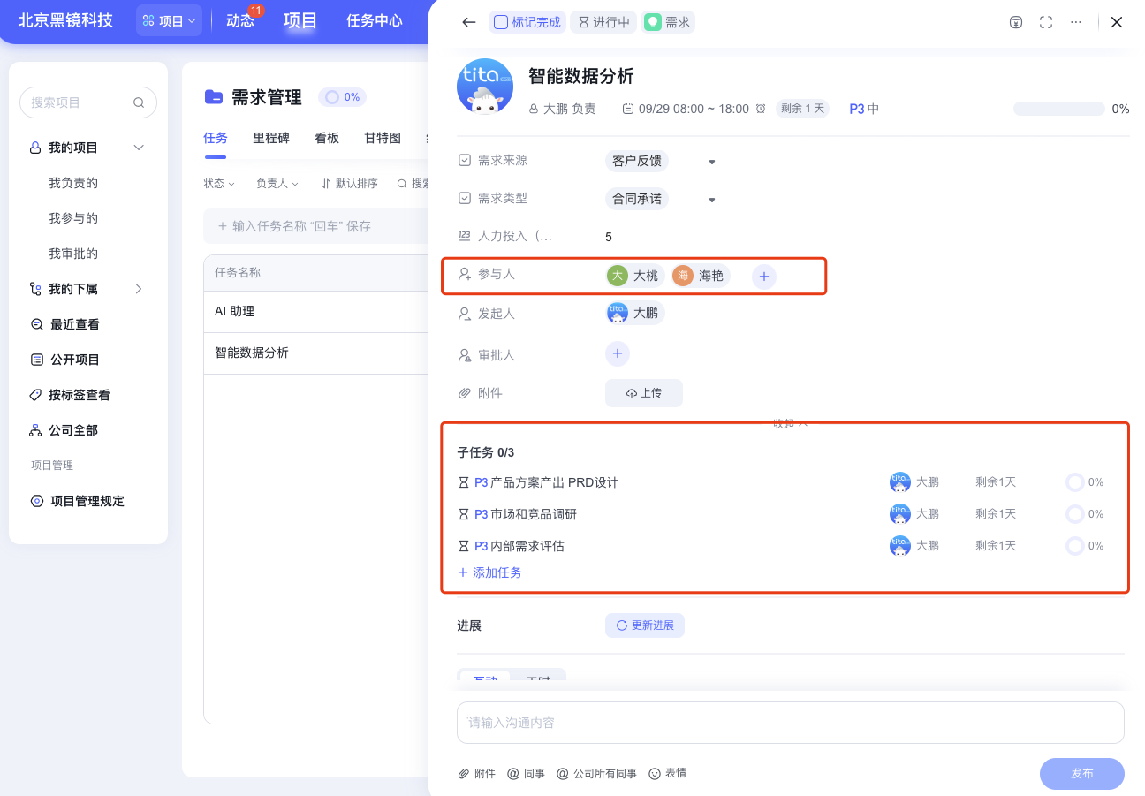The width and height of the screenshot is (1145, 796).
Task: Mention everyone via @ 公司所有同事
Action: click(596, 773)
